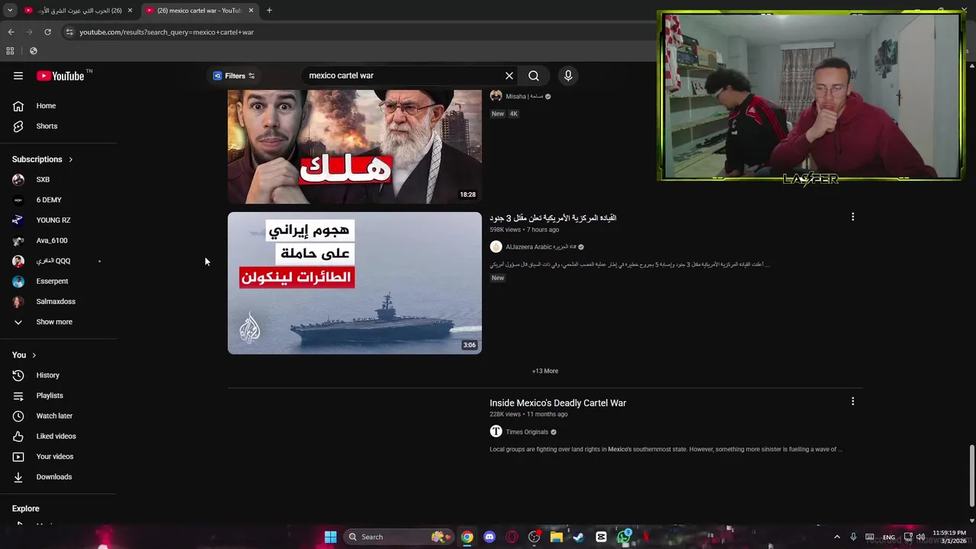976x549 pixels.
Task: Open the Windows Start menu
Action: [330, 537]
